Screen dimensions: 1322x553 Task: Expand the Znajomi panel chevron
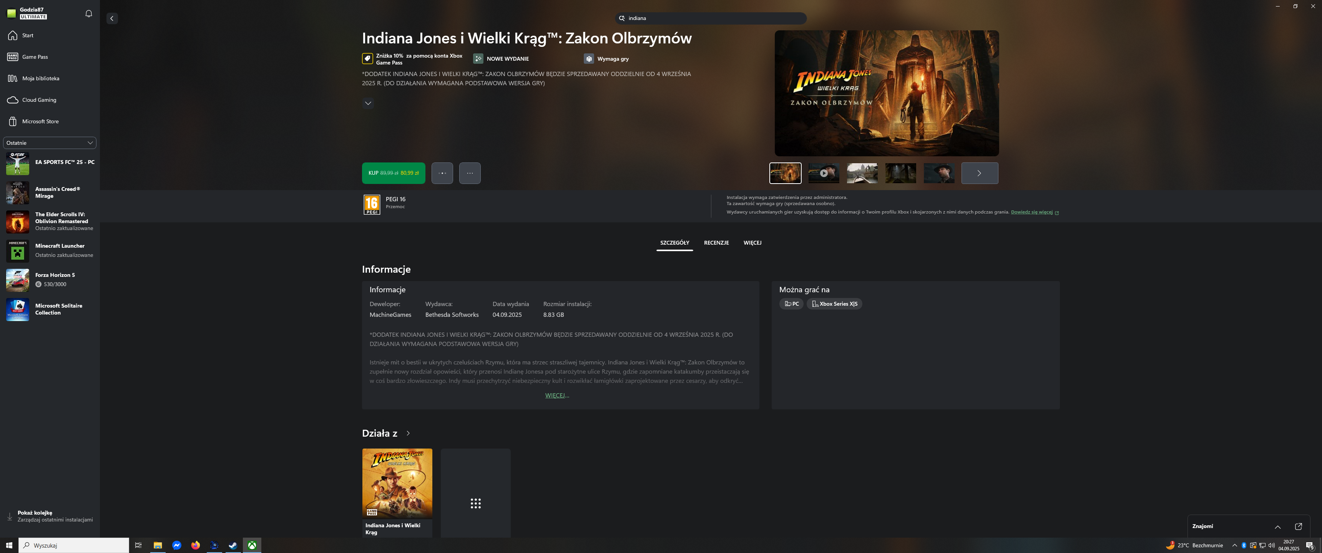coord(1277,527)
